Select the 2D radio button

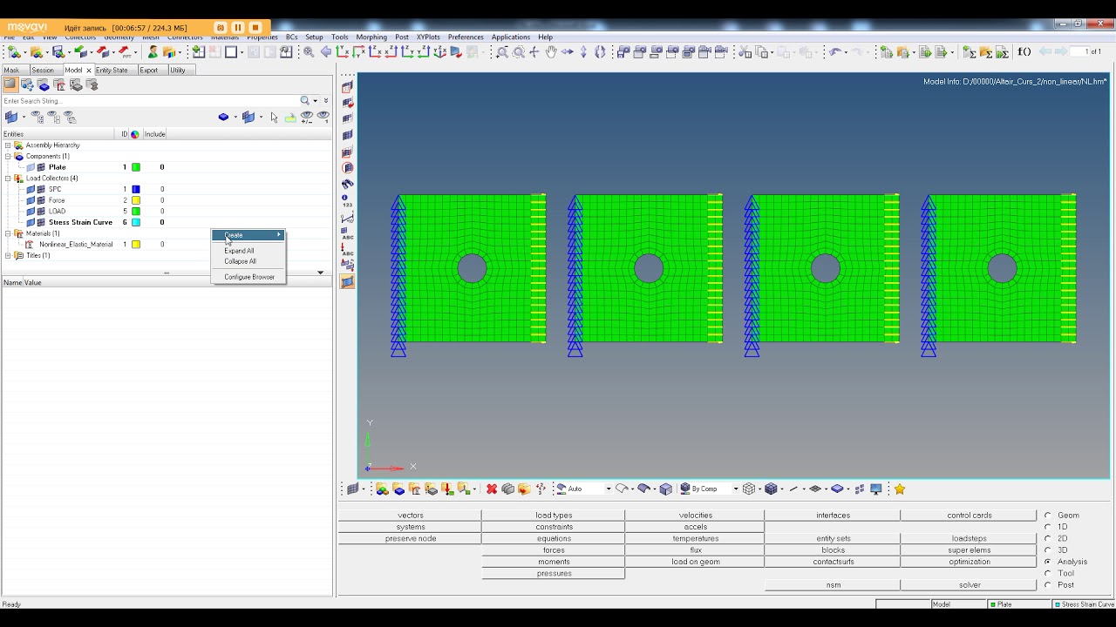click(x=1048, y=539)
